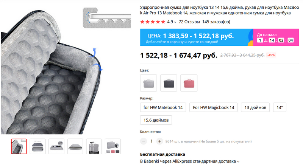View third thumbnail with laptop inserted
The width and height of the screenshot is (303, 166).
click(x=56, y=146)
